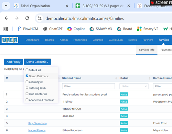Screen dimensions: 172x134
Task: Click the Contact Name filter field
Action: [x=162, y=86]
